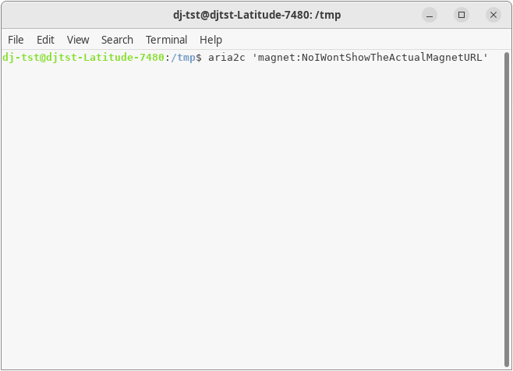This screenshot has height=371, width=513.
Task: Close the terminal window
Action: 494,15
